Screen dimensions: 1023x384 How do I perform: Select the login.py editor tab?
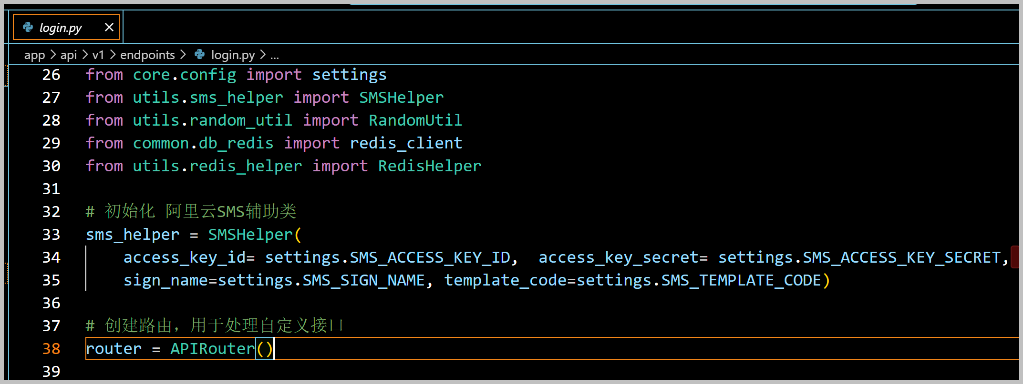[61, 28]
